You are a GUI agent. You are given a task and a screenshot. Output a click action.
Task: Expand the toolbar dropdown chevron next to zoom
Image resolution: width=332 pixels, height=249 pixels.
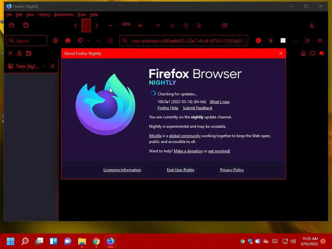(158, 25)
